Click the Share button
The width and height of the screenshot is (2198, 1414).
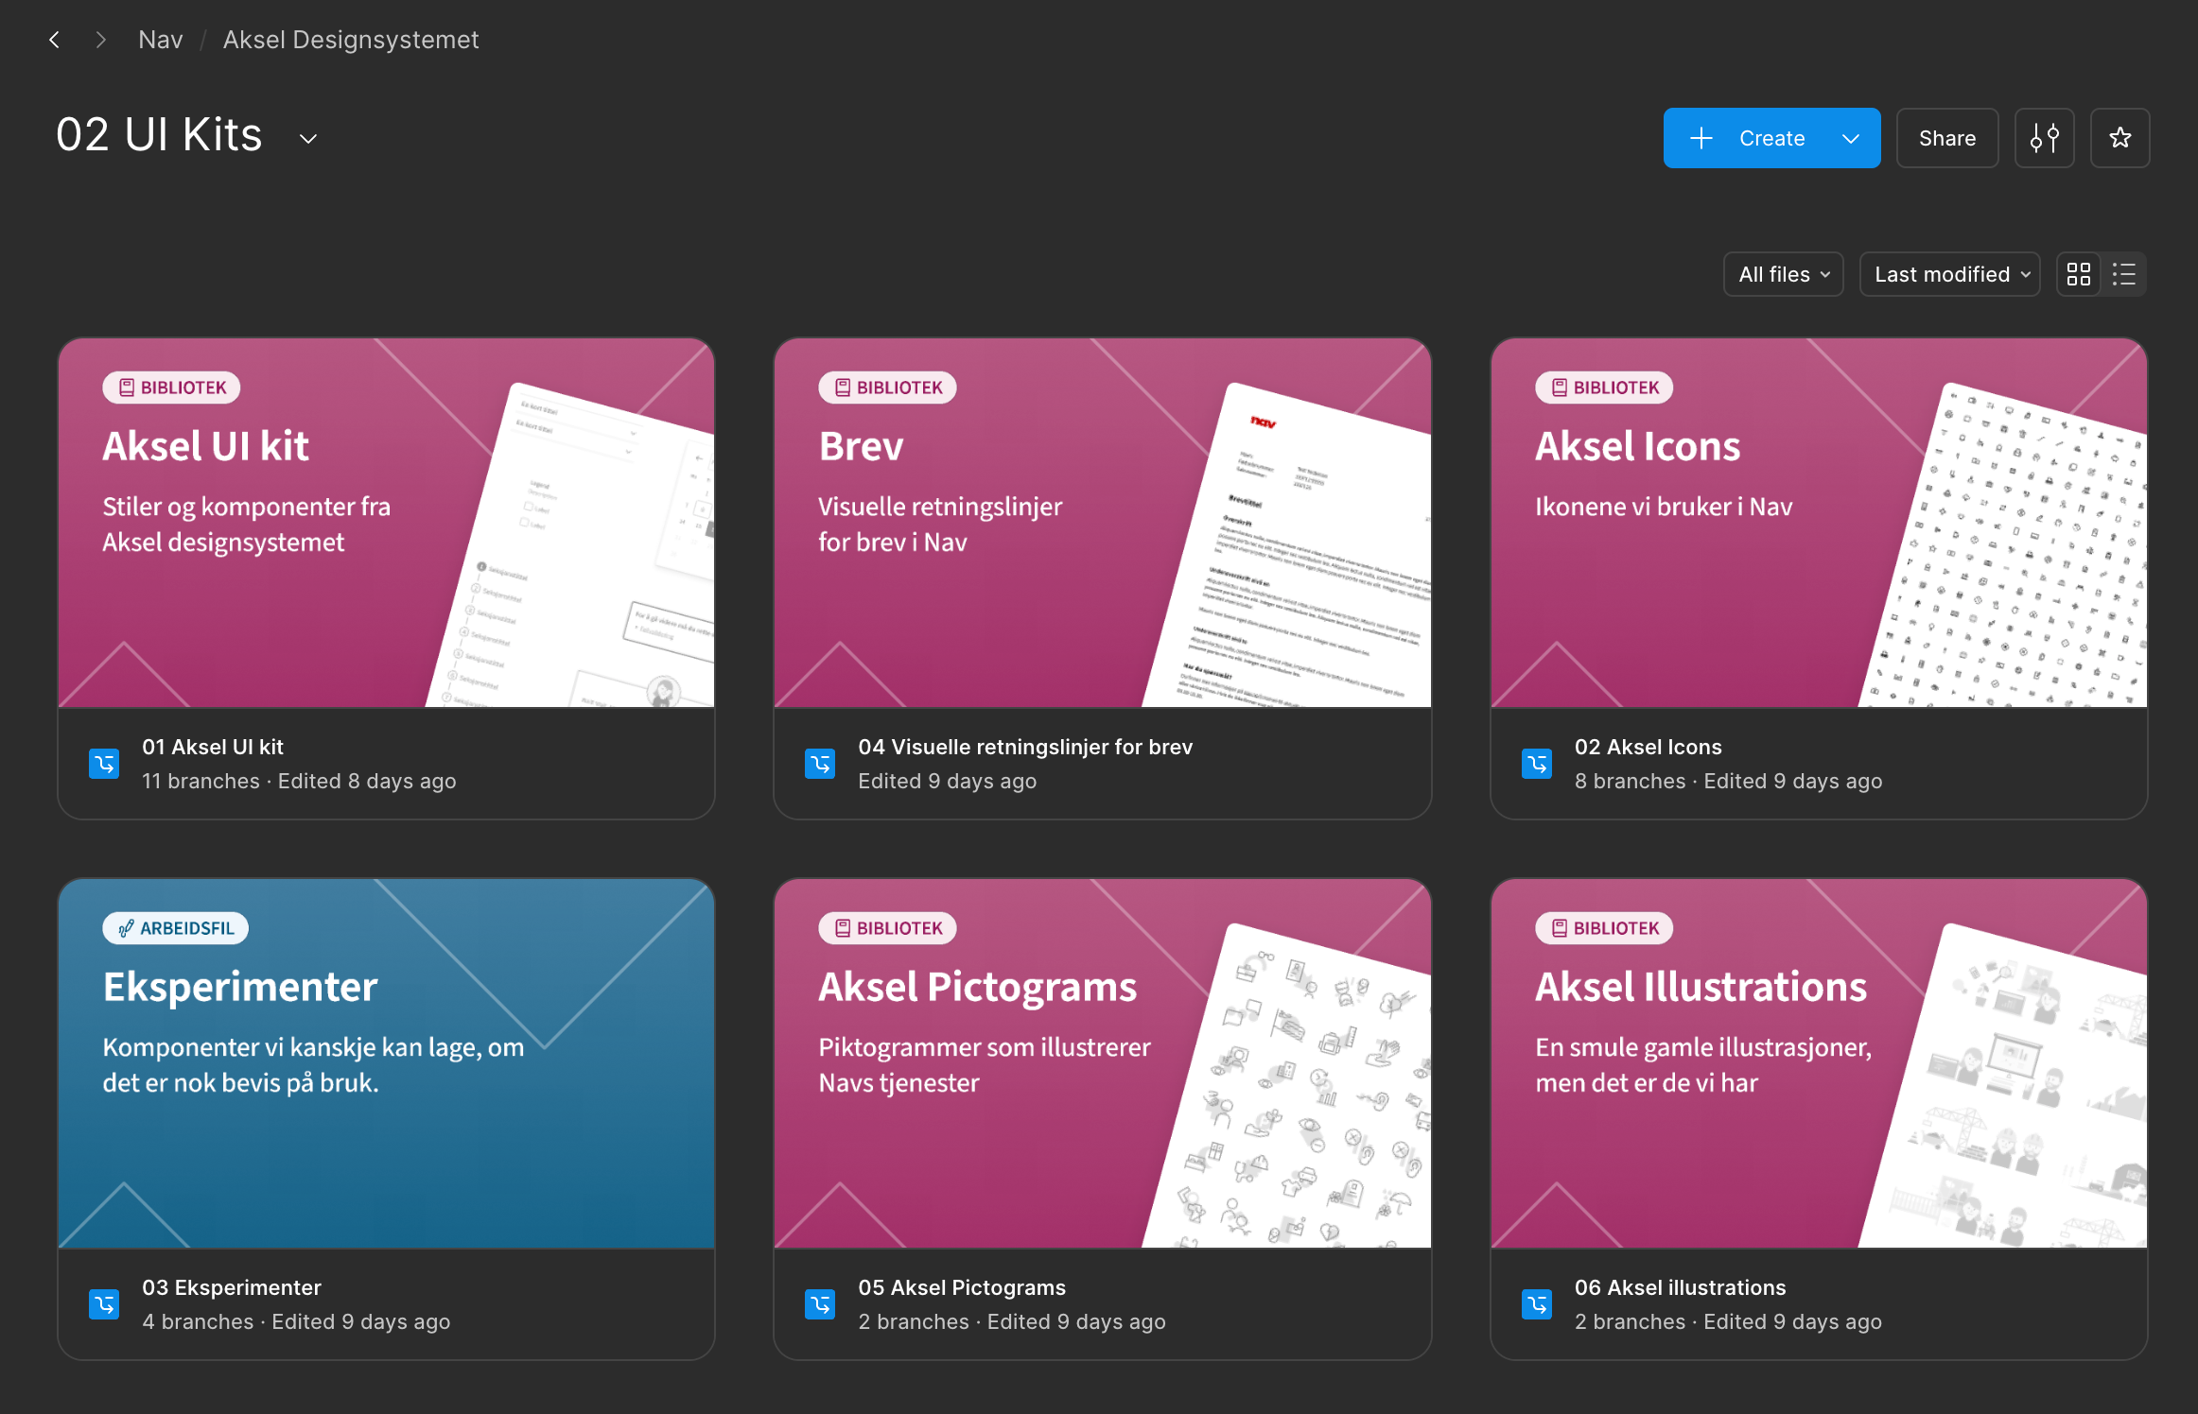[1946, 138]
